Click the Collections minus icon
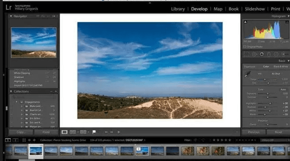The image size is (290, 161). click(51, 91)
